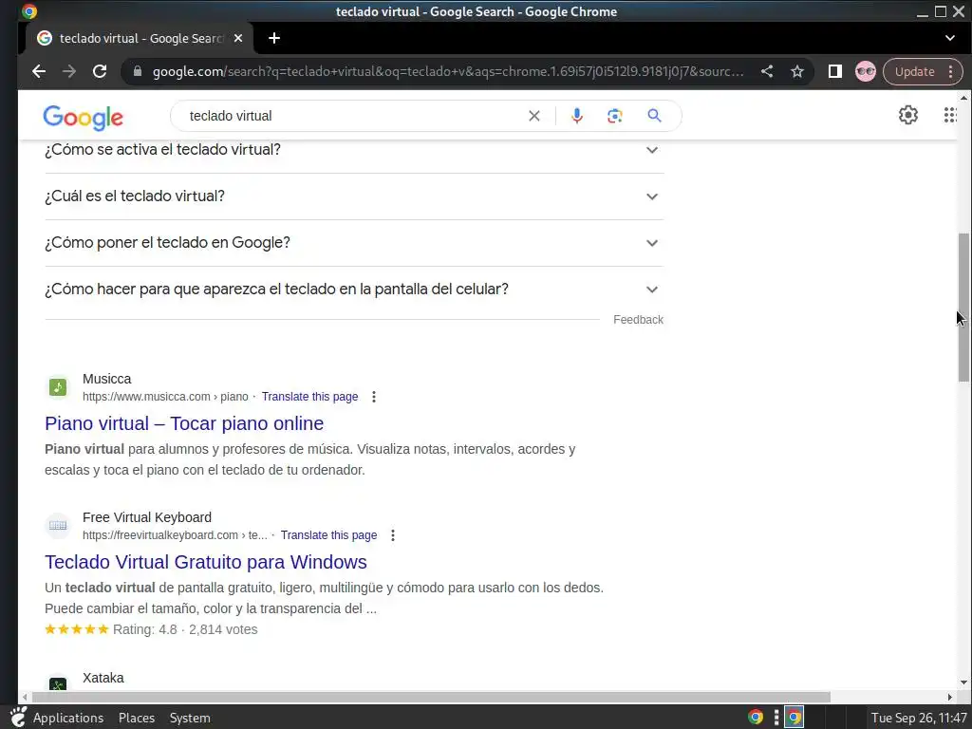
Task: Translate the Musicca result page
Action: pos(309,397)
